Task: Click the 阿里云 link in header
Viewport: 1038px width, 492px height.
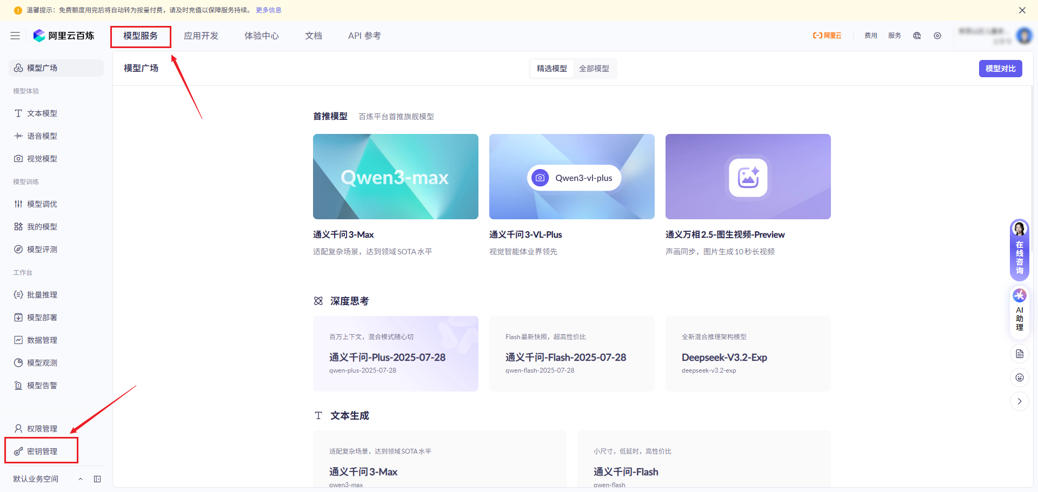Action: pyautogui.click(x=827, y=36)
